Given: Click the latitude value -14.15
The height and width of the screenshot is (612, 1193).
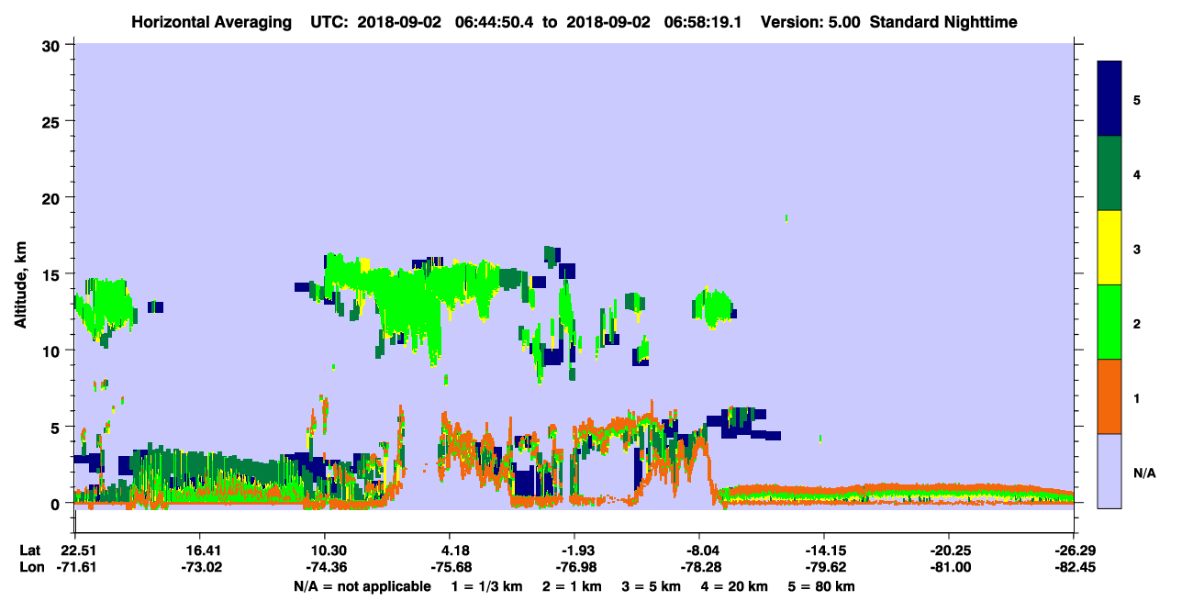Looking at the screenshot, I should [x=824, y=551].
